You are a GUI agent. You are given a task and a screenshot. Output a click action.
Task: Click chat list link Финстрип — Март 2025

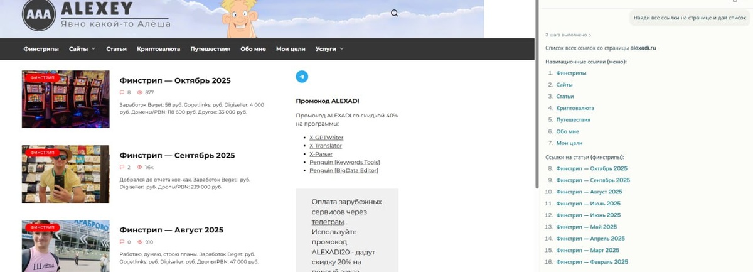(x=587, y=250)
